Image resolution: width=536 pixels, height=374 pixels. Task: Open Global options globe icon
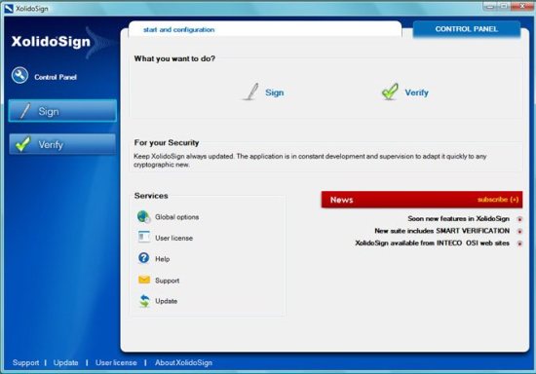pyautogui.click(x=143, y=217)
